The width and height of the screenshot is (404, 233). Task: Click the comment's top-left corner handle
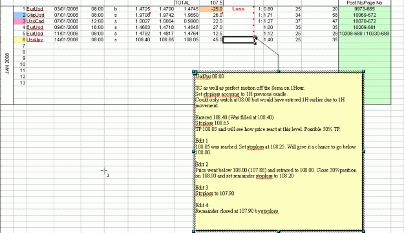[194, 72]
